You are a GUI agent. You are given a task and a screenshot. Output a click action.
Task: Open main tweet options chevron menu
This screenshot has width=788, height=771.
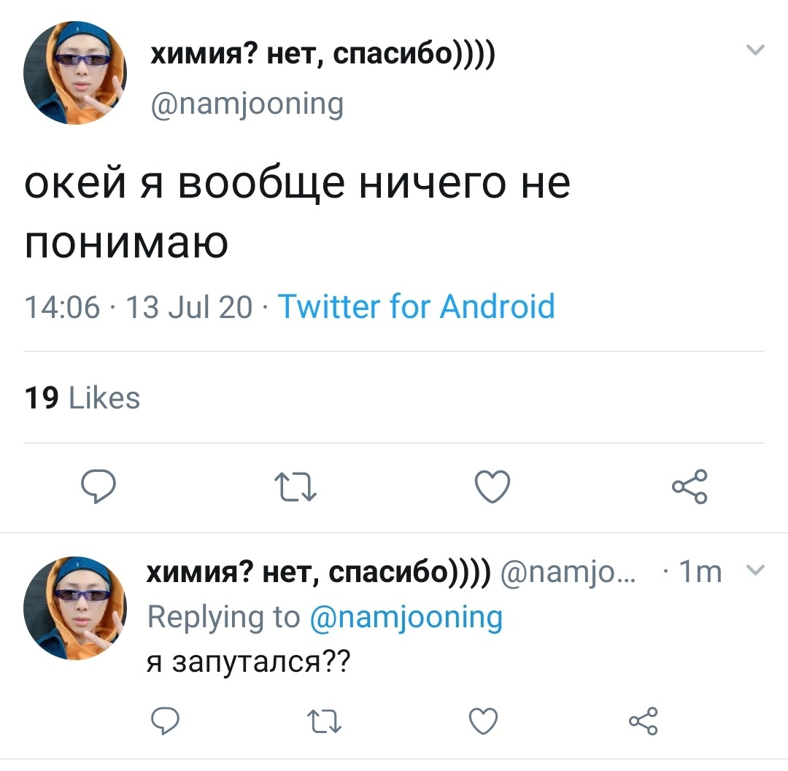pyautogui.click(x=755, y=49)
